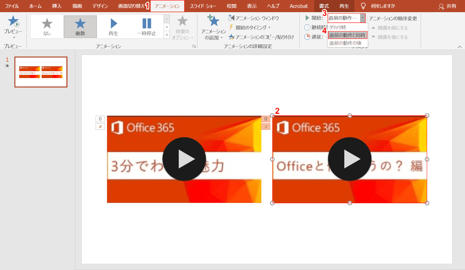Choose the 一時停止 (Pause) animation effect

point(147,27)
